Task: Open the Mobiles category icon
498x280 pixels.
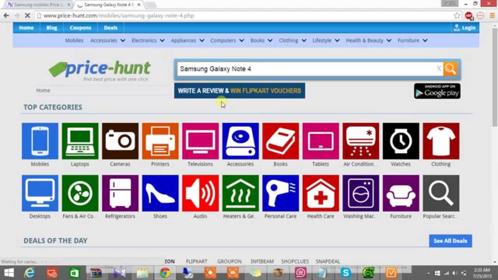Action: pos(40,141)
